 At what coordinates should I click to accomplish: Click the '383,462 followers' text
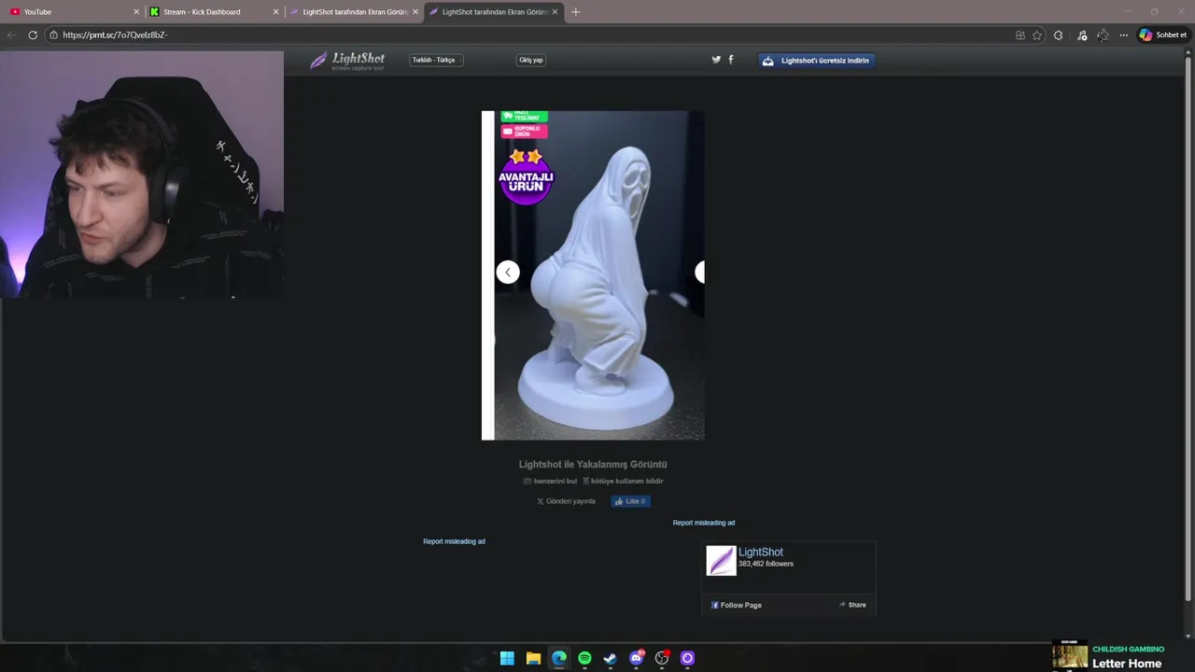click(x=766, y=564)
